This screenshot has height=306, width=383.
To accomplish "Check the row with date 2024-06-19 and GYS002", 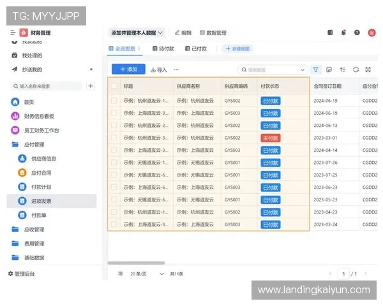I will [x=114, y=101].
